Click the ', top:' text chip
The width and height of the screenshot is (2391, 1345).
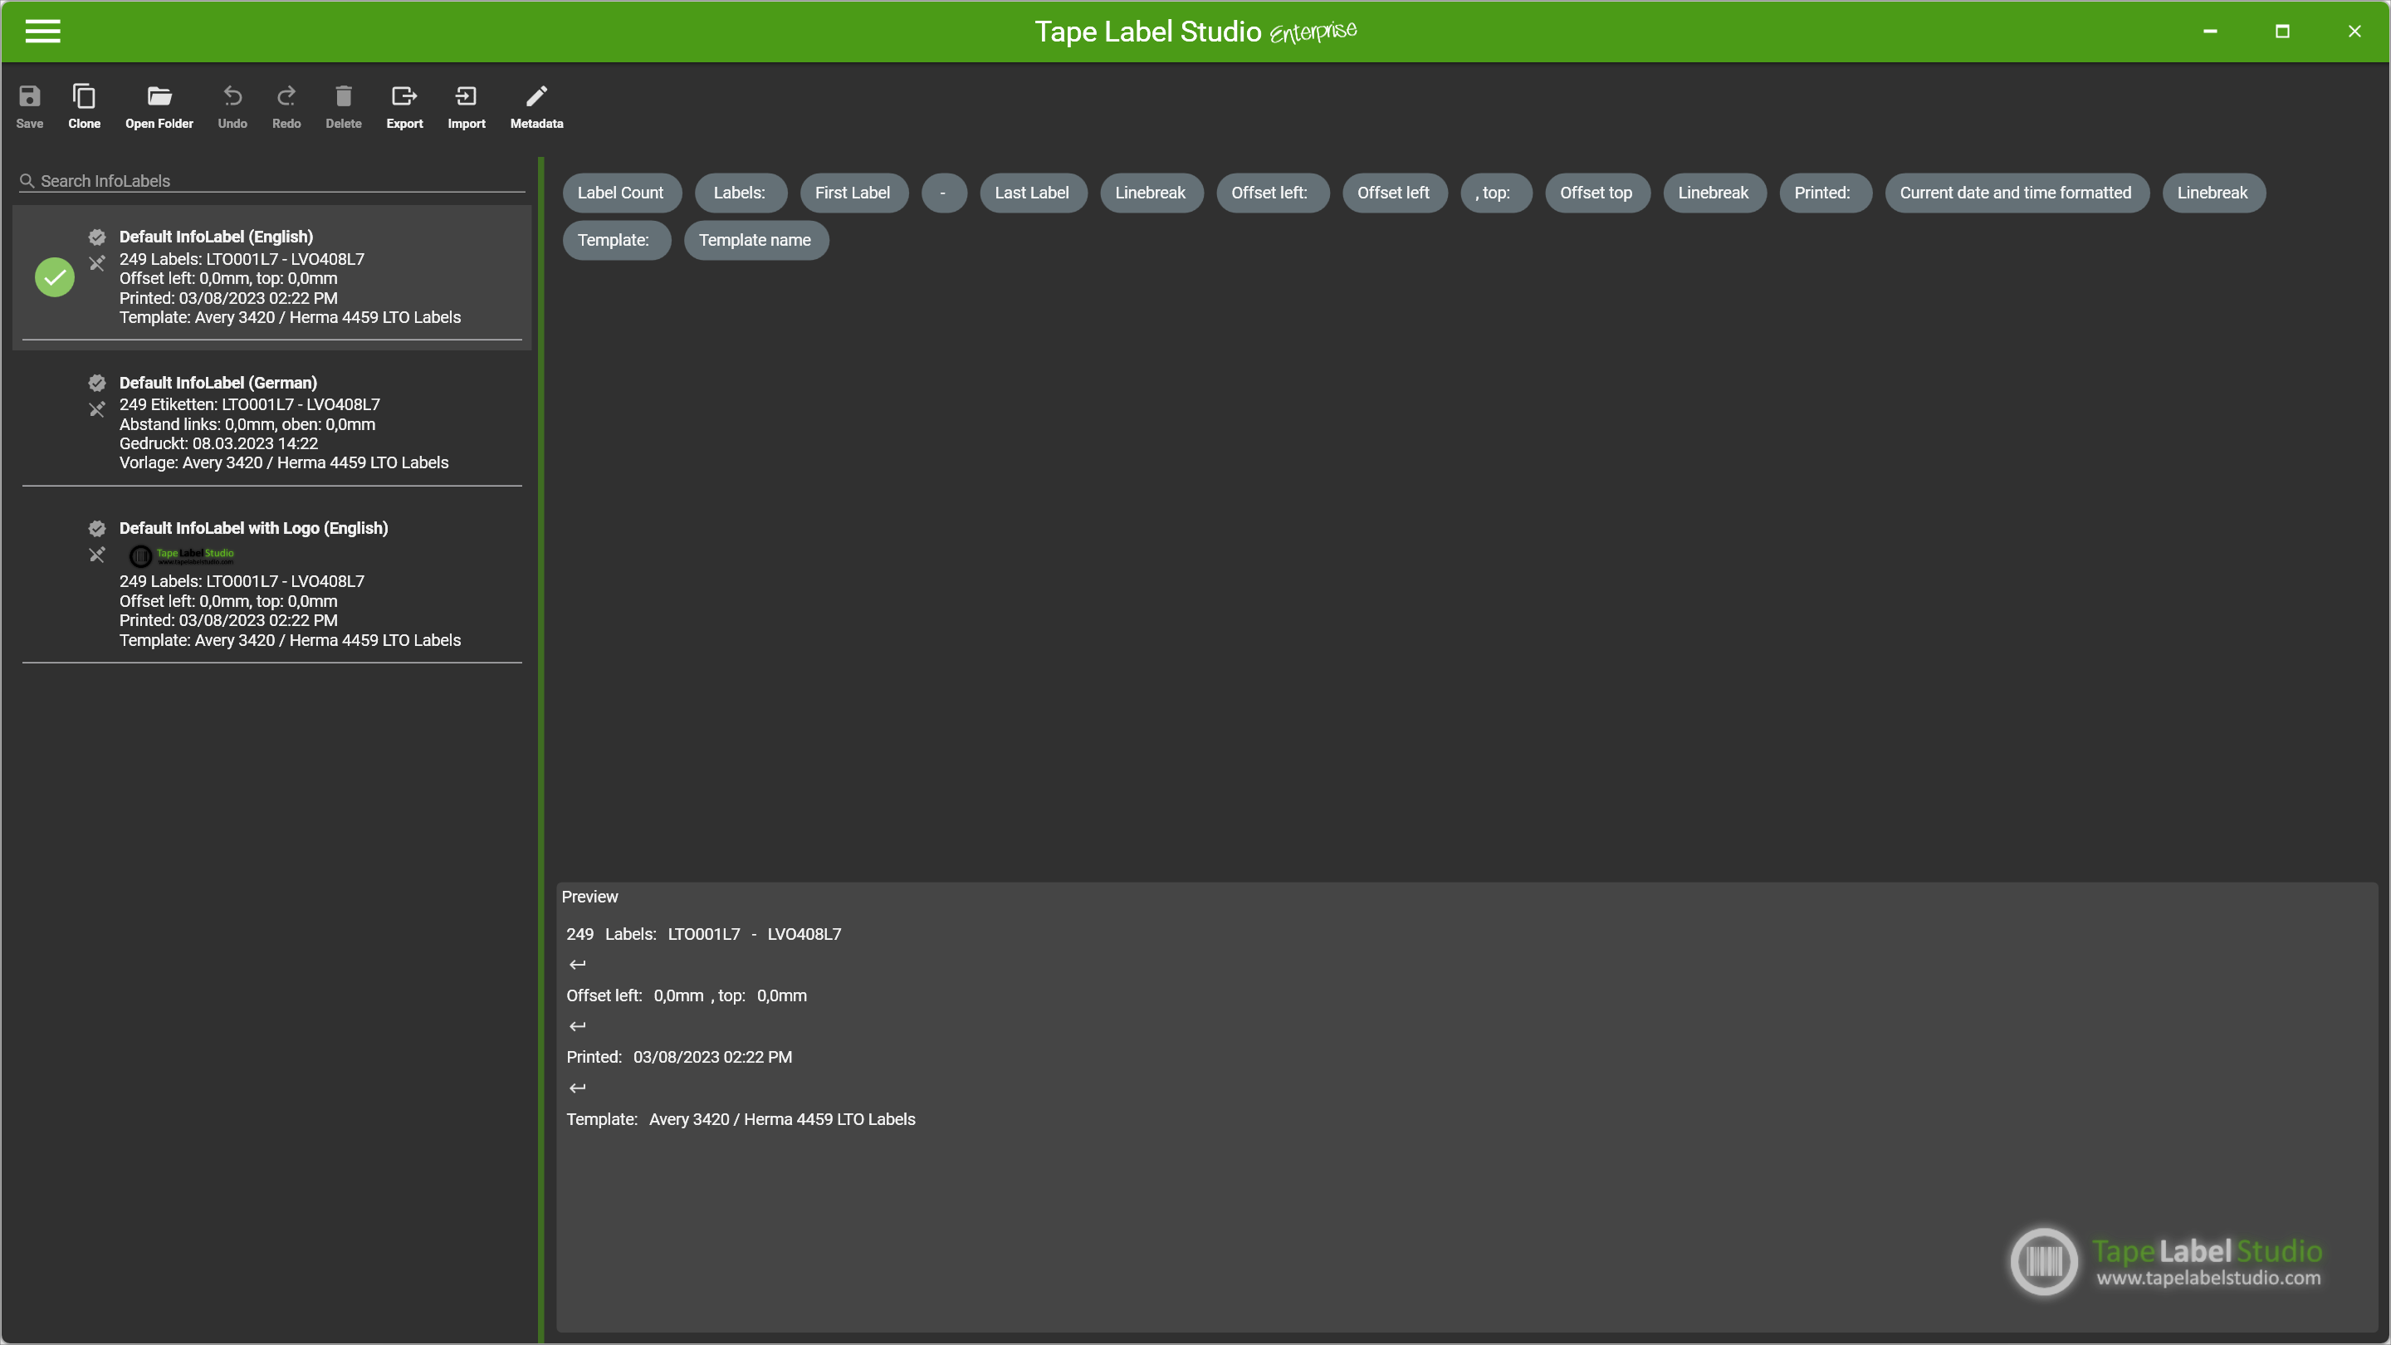1494,193
